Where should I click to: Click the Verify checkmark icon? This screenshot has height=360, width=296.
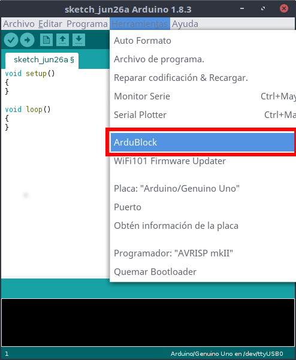click(x=11, y=40)
